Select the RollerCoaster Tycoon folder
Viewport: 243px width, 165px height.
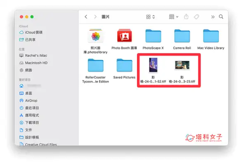[x=96, y=65]
